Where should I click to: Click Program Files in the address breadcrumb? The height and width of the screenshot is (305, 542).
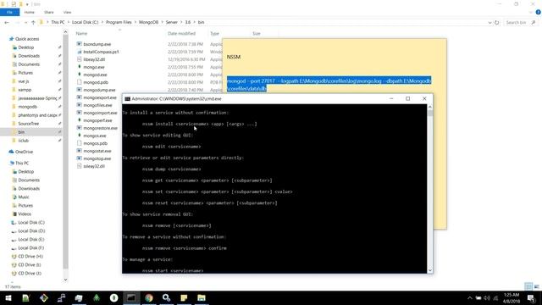click(119, 22)
